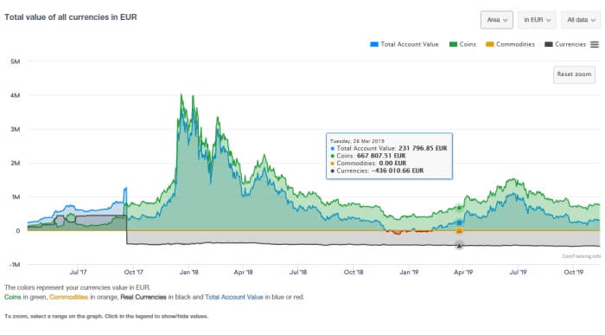The width and height of the screenshot is (605, 335).
Task: Click the green Coins data point marker
Action: 459,208
